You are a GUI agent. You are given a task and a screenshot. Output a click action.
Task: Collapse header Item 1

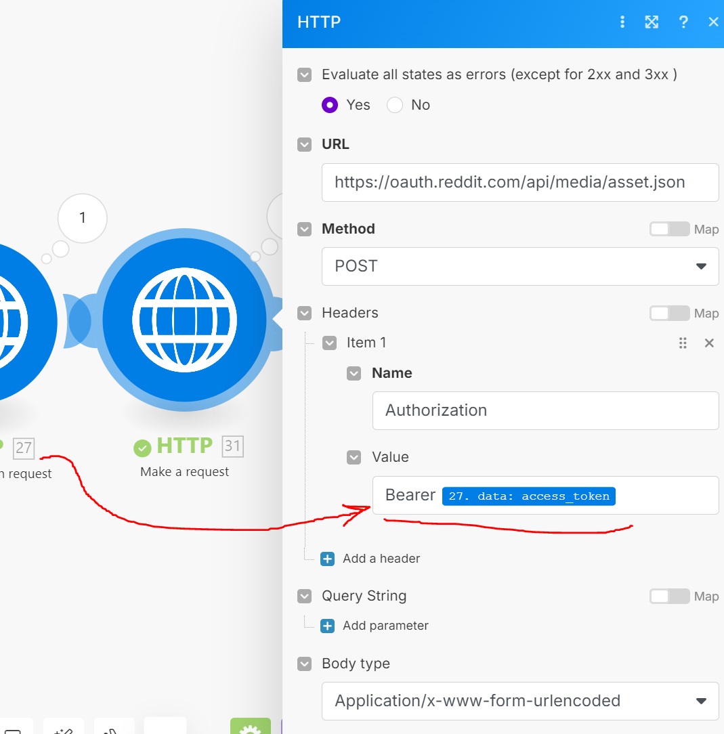click(x=329, y=343)
